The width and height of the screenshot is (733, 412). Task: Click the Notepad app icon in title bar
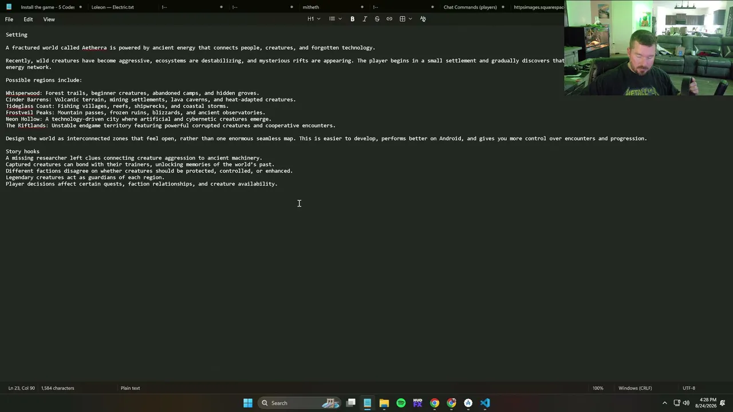pos(8,7)
